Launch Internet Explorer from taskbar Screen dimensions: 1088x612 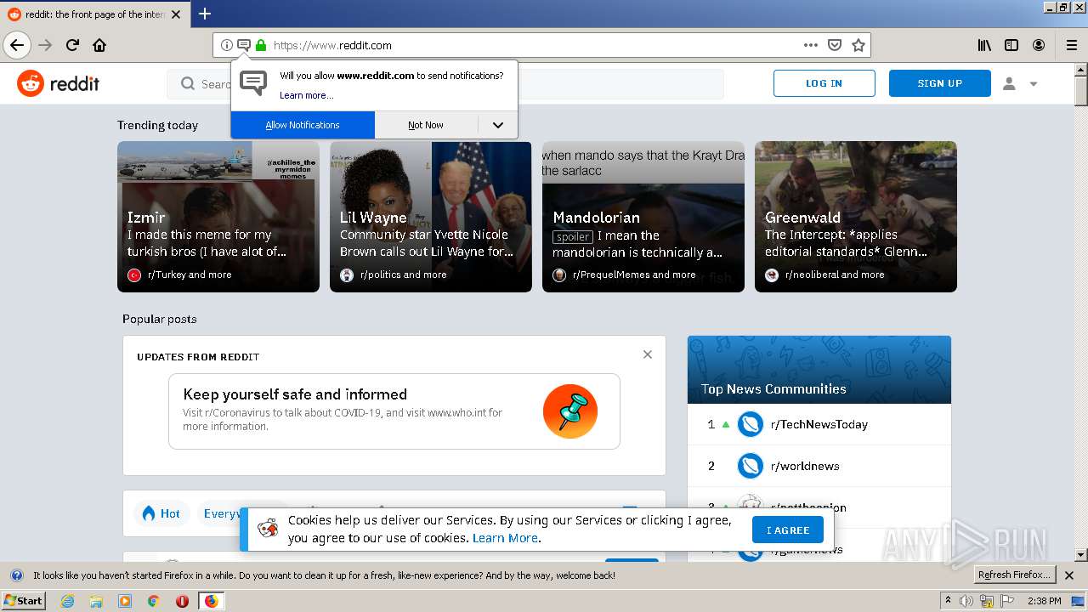click(67, 601)
